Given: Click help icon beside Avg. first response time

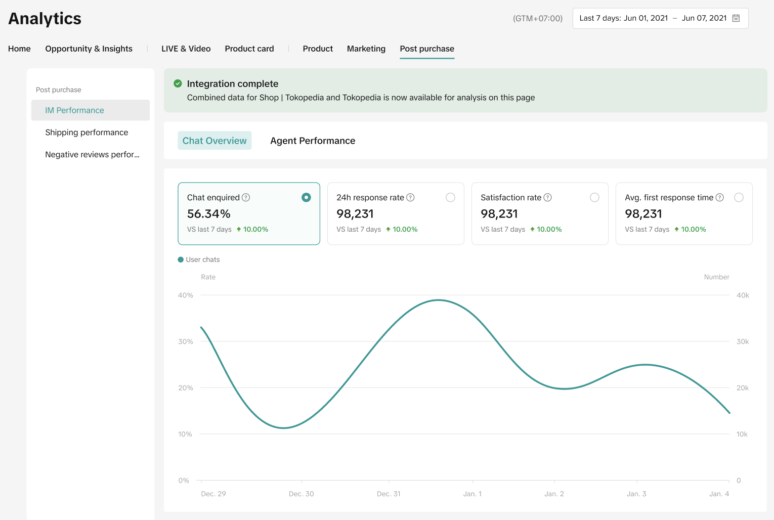Looking at the screenshot, I should (720, 197).
